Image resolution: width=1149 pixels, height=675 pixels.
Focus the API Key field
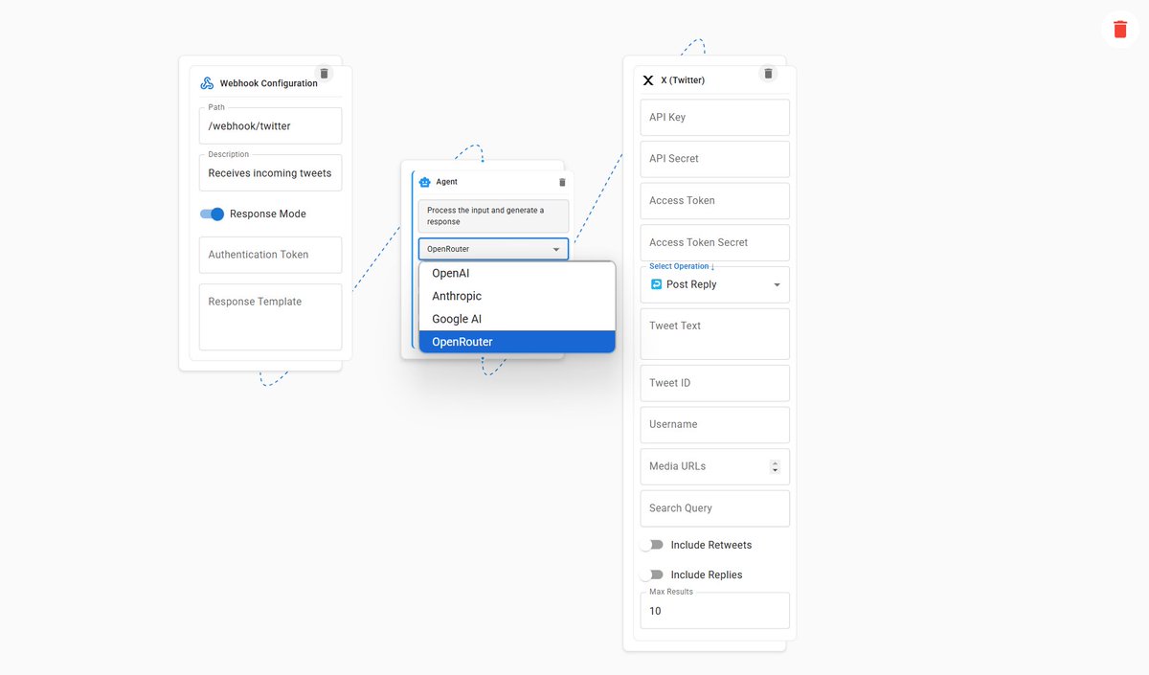point(714,117)
